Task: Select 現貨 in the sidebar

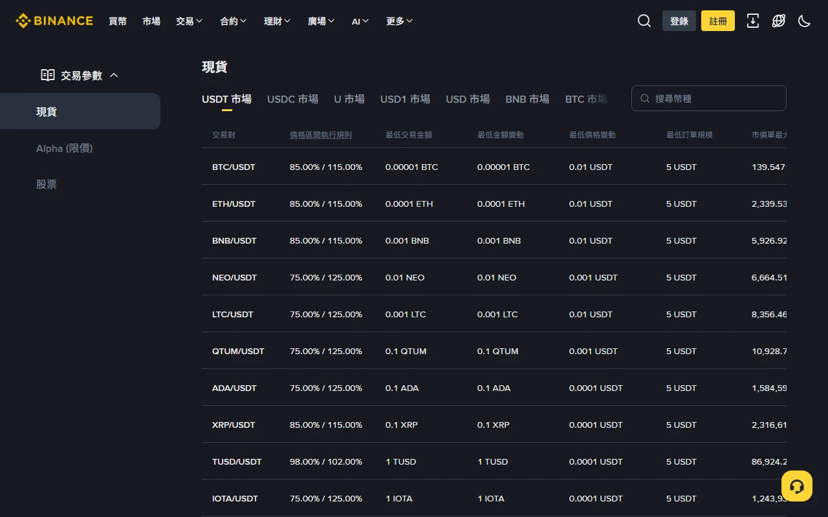Action: [x=80, y=111]
